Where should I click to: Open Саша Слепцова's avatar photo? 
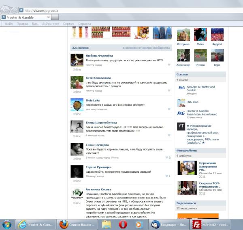[77, 149]
